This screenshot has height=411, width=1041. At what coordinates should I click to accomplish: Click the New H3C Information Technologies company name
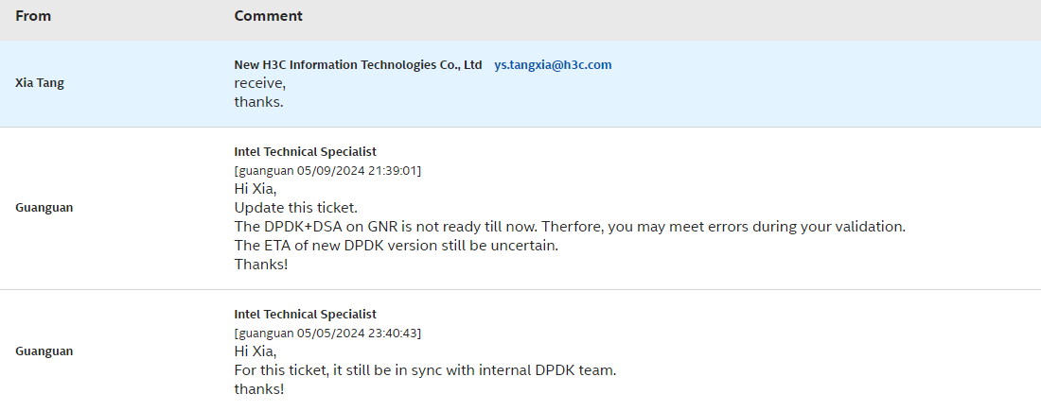(358, 65)
